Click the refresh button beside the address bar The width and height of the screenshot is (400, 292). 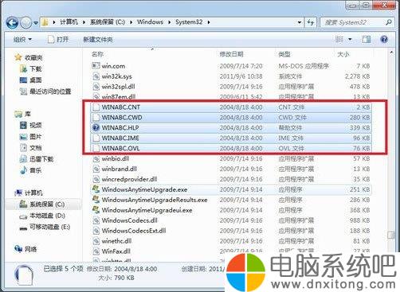pyautogui.click(x=311, y=22)
